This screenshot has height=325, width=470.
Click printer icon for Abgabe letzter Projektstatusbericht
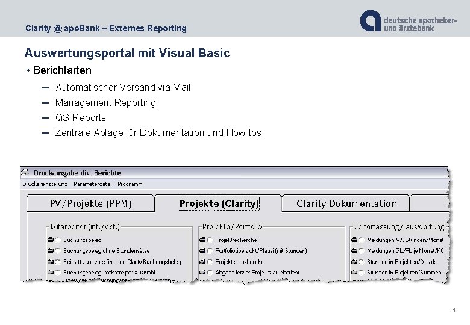(202, 272)
